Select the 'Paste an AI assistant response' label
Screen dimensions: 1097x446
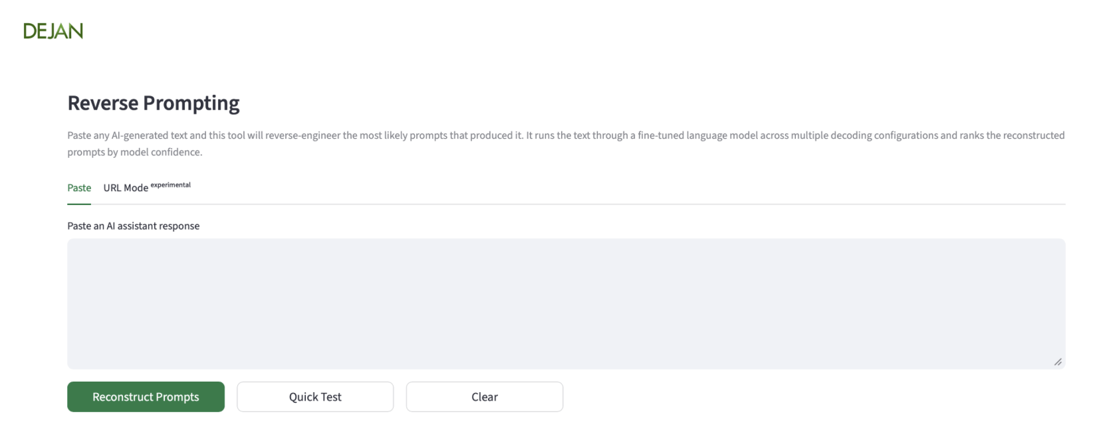(x=133, y=226)
